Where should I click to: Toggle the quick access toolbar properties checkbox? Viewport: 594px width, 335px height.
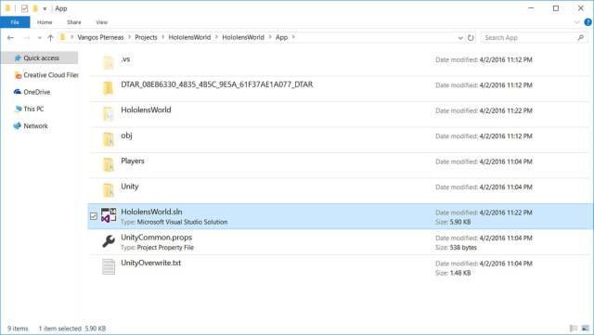point(24,8)
